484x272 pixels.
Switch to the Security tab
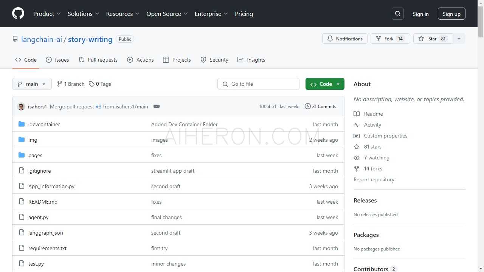click(214, 60)
